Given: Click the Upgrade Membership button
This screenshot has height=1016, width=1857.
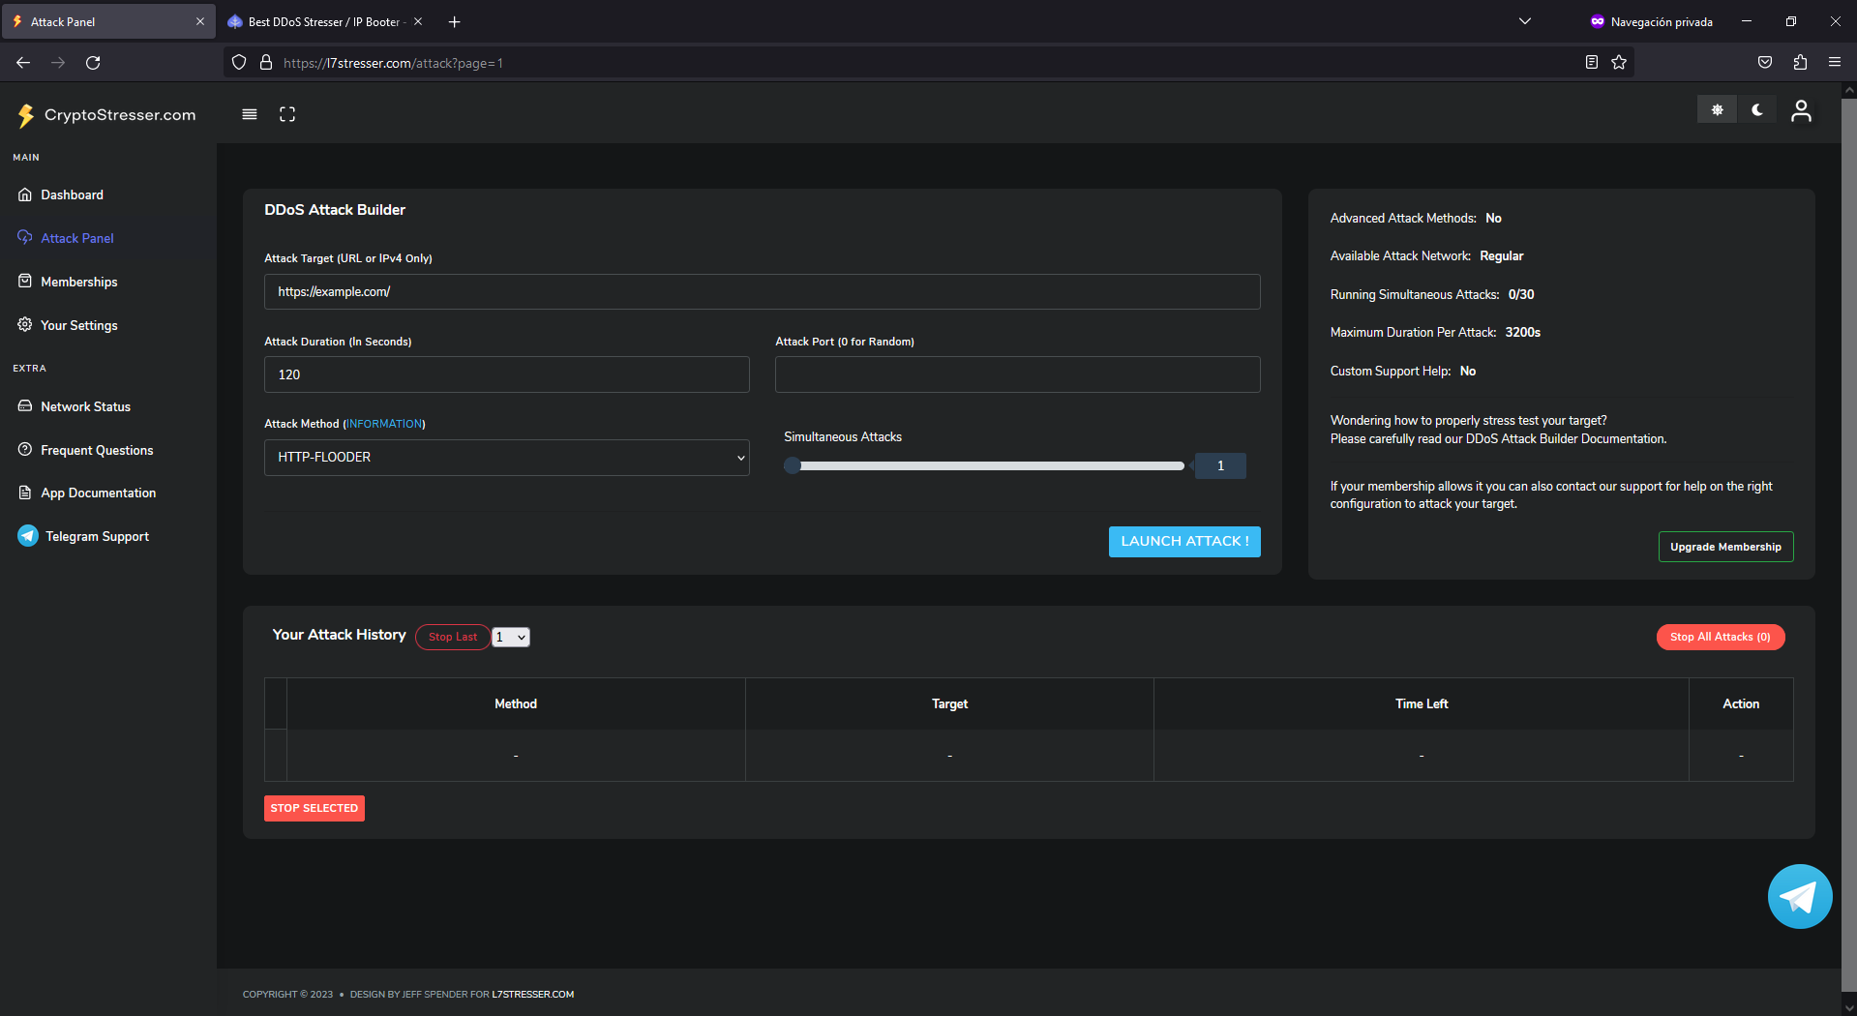Looking at the screenshot, I should [1724, 547].
